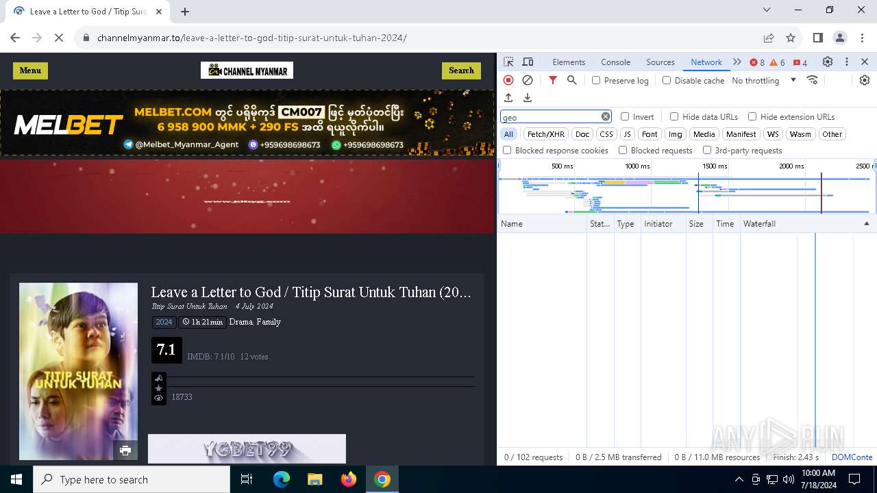Screen dimensions: 877x493
Task: Open the No throttling dropdown
Action: (764, 80)
